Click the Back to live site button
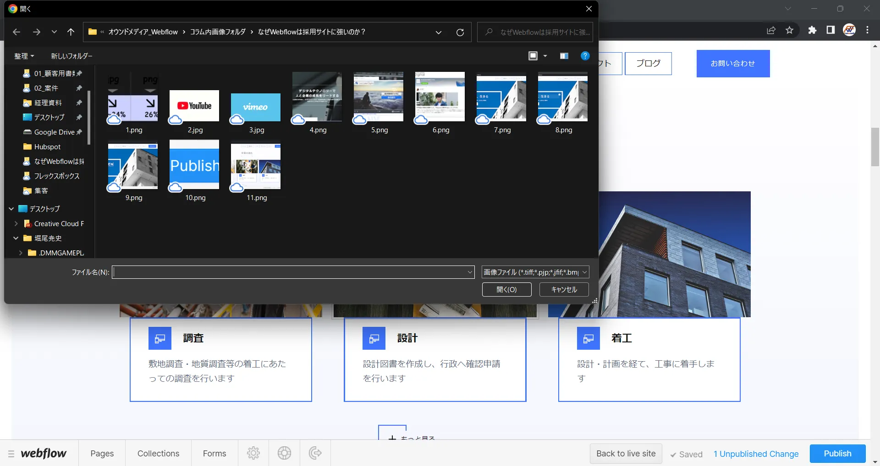 click(626, 454)
